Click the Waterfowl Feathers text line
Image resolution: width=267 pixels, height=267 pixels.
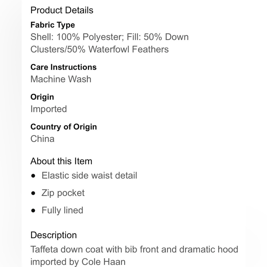(x=99, y=49)
